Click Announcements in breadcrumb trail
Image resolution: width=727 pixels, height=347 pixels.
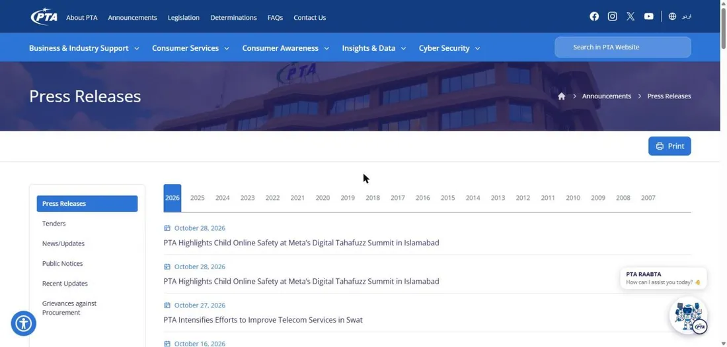pos(607,96)
